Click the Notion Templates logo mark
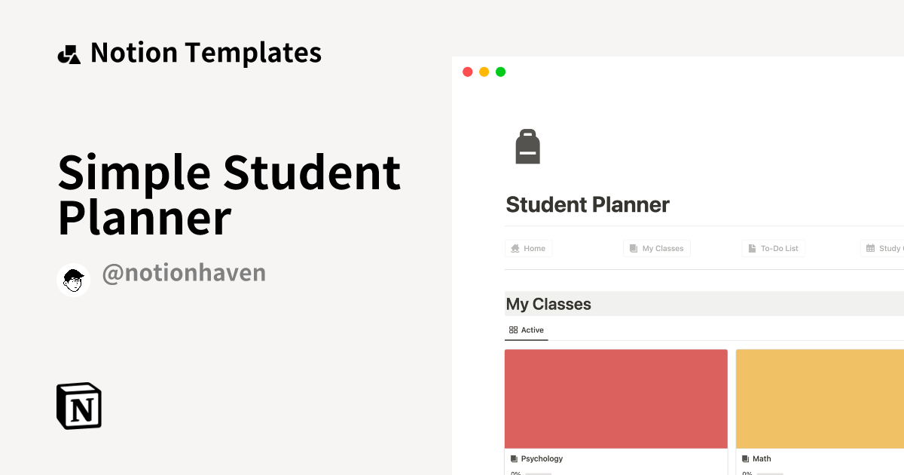The image size is (904, 475). [69, 52]
